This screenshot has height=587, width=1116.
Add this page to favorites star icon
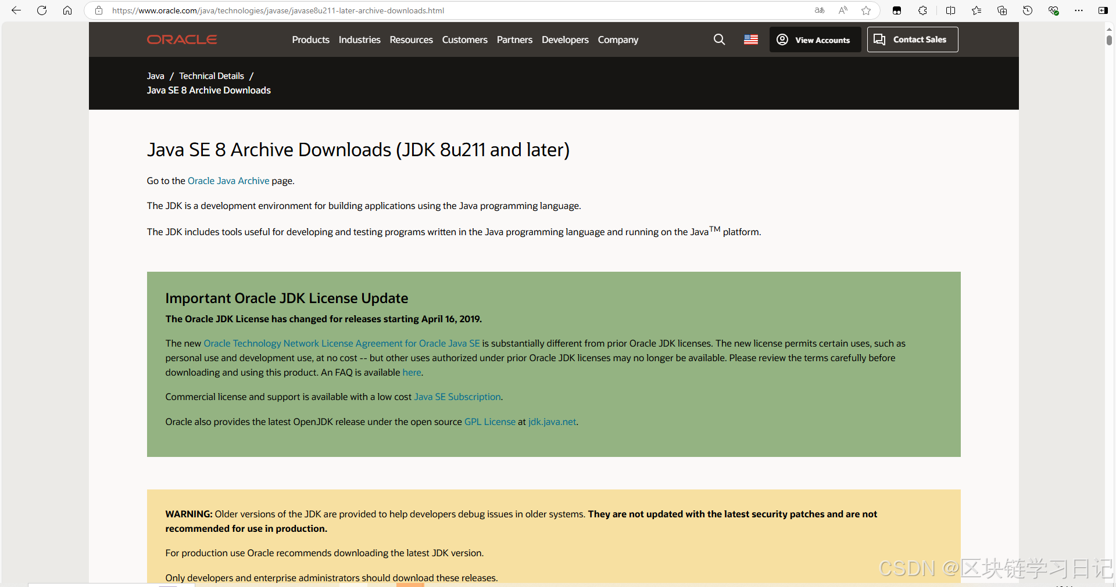point(866,10)
